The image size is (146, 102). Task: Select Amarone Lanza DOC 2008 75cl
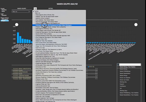point(59,81)
